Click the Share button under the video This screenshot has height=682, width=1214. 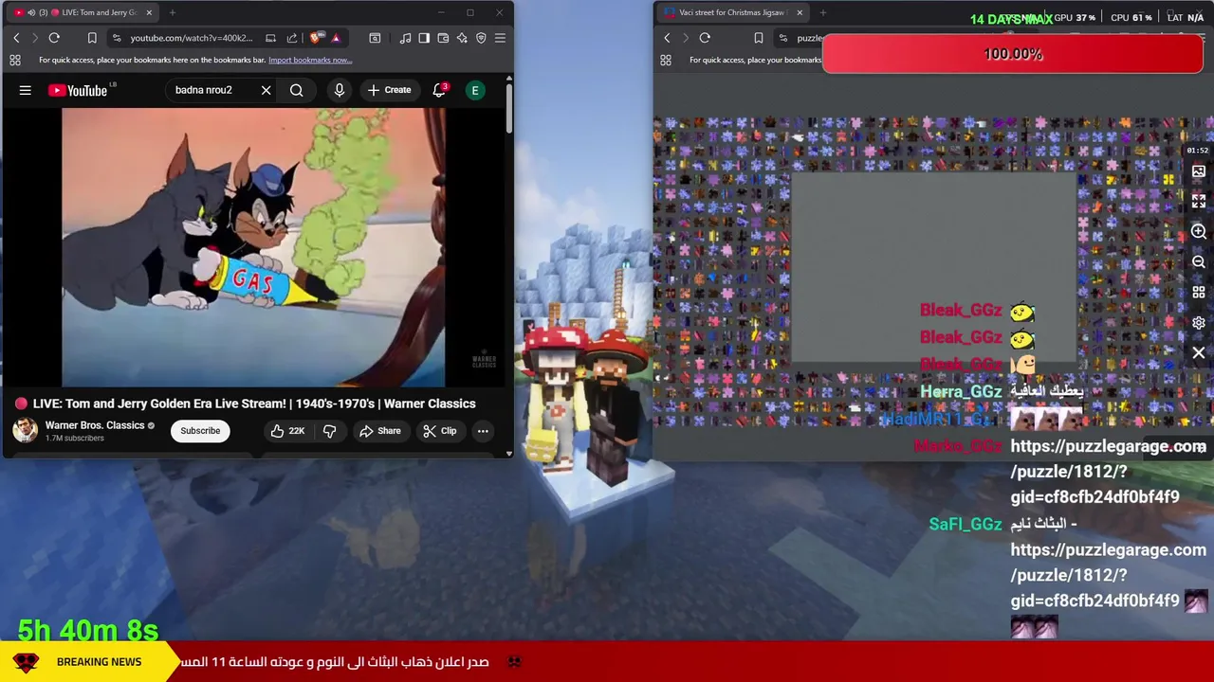point(380,431)
